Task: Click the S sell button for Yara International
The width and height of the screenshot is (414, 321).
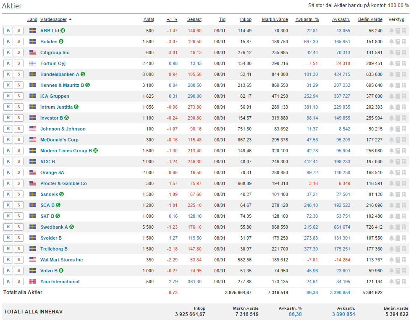Action: [19, 282]
